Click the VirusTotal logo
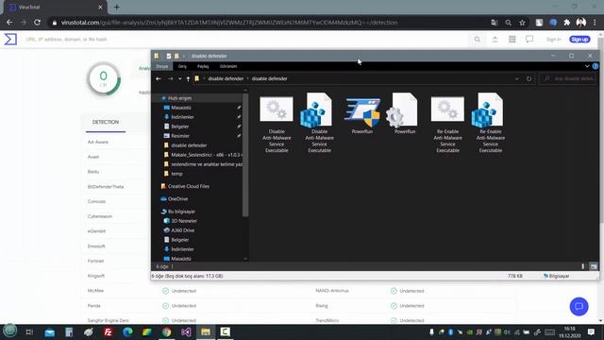 [x=10, y=39]
